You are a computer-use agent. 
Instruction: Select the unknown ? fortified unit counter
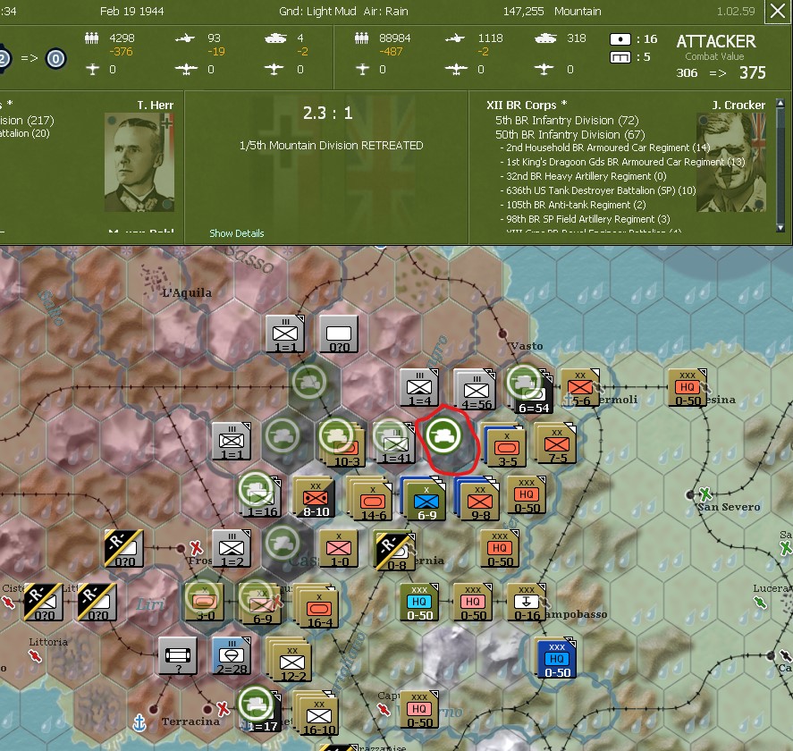click(x=178, y=655)
